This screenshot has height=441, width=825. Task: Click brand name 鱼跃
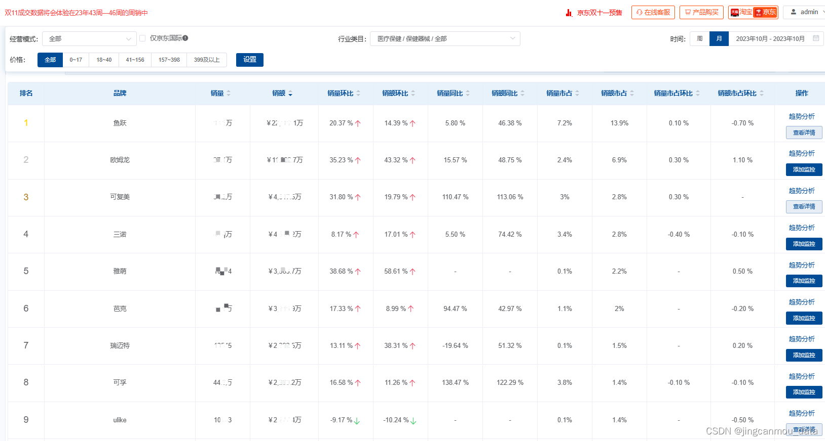click(120, 123)
